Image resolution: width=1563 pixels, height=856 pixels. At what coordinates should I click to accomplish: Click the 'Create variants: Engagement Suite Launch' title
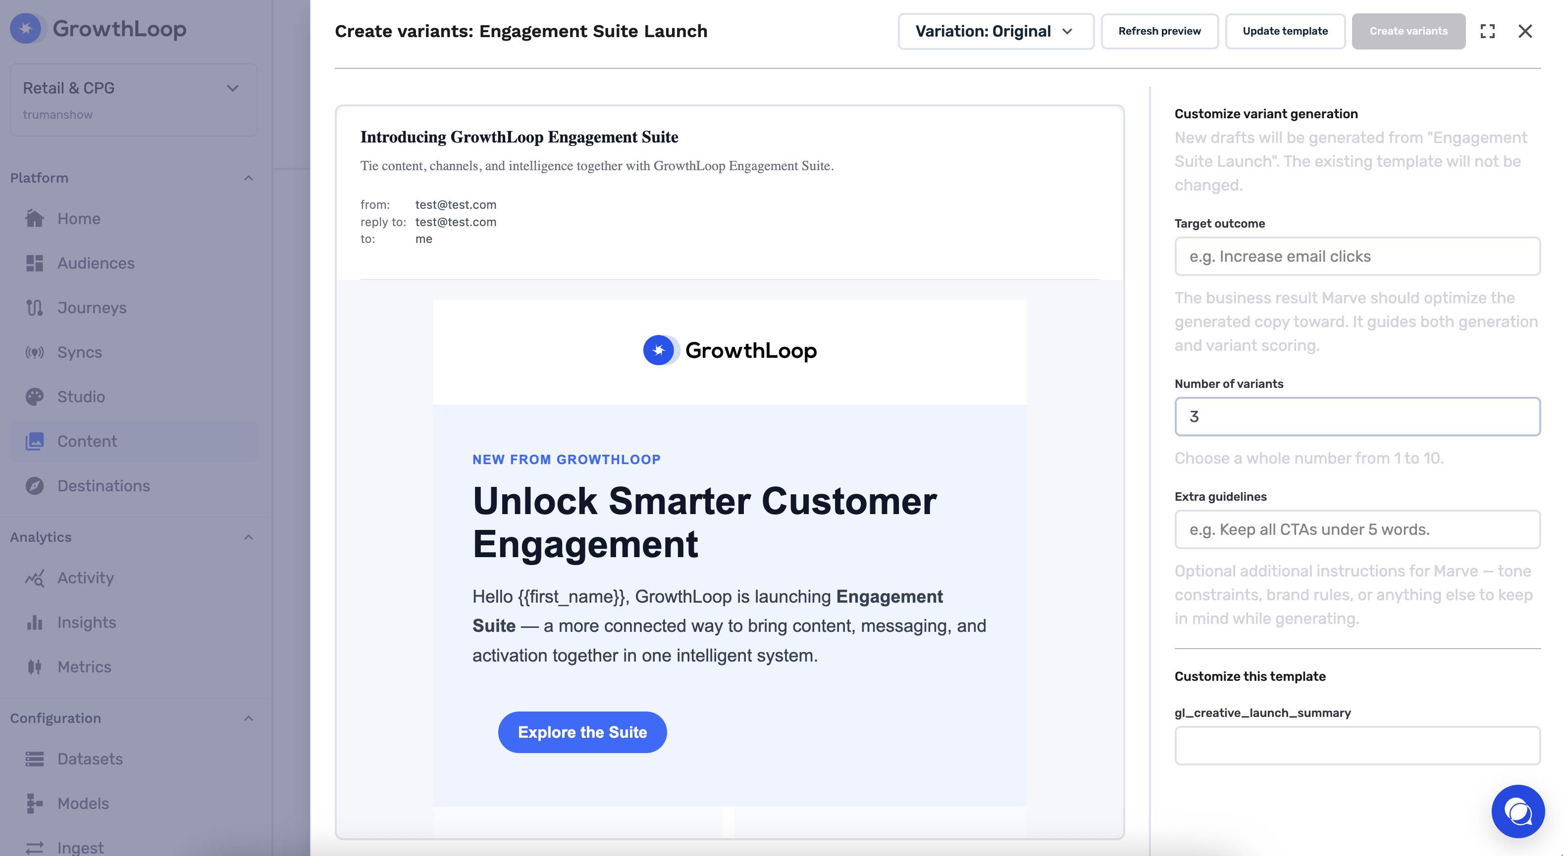click(521, 31)
